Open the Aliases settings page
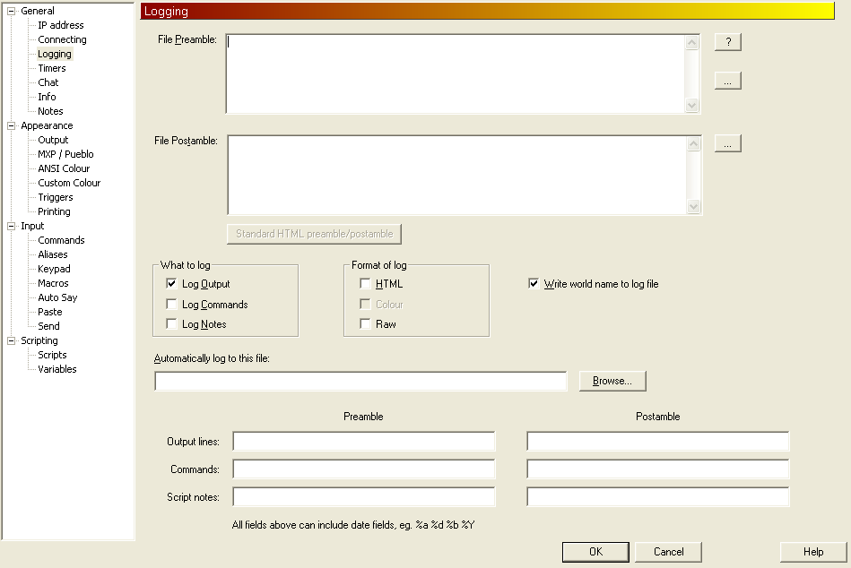 [x=53, y=254]
